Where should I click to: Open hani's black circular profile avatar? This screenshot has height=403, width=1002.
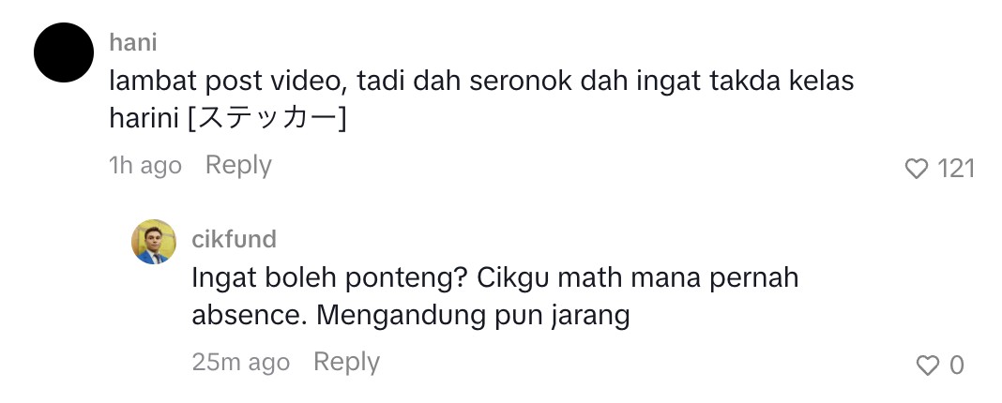(x=64, y=52)
